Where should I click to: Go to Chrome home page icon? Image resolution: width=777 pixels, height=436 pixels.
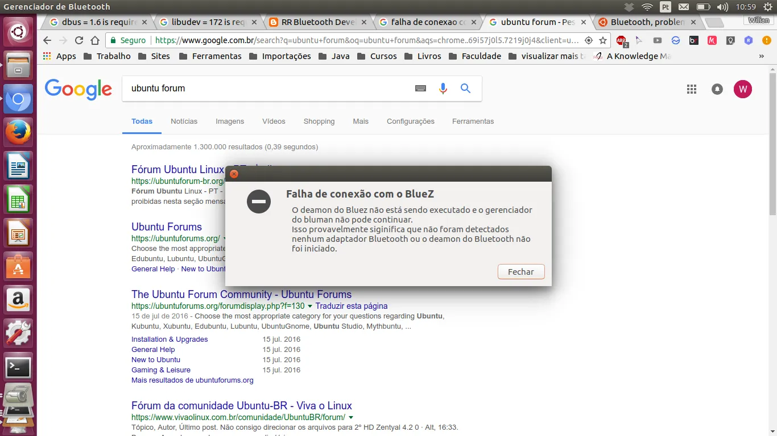coord(95,40)
